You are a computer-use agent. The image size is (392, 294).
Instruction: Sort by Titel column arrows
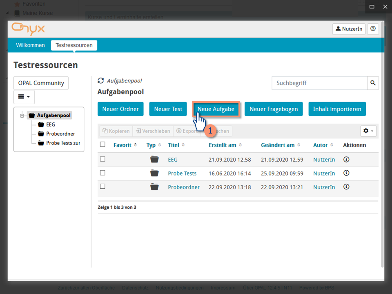(x=183, y=145)
